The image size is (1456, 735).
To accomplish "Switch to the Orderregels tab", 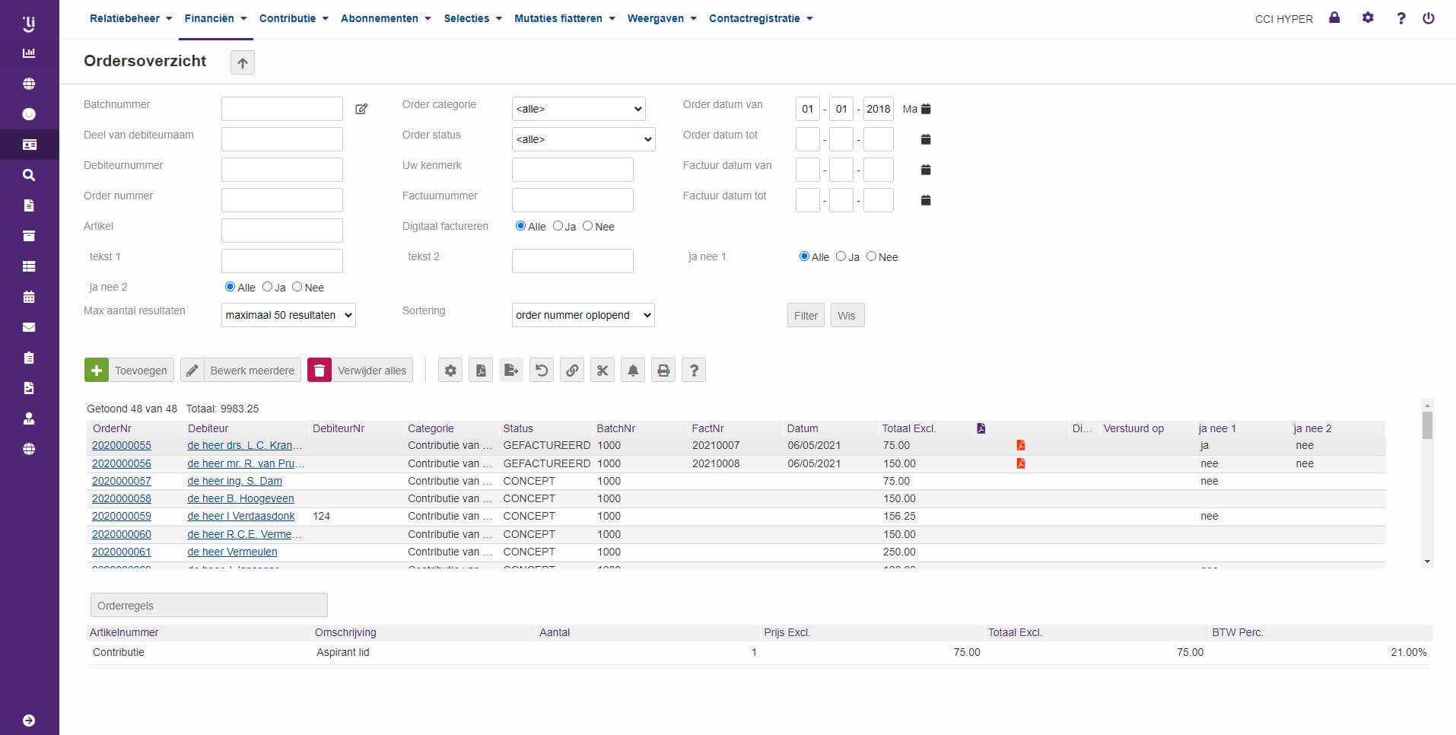I will [x=209, y=606].
